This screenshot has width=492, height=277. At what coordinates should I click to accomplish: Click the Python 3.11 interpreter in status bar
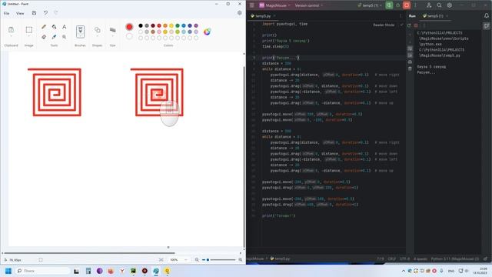point(455,259)
